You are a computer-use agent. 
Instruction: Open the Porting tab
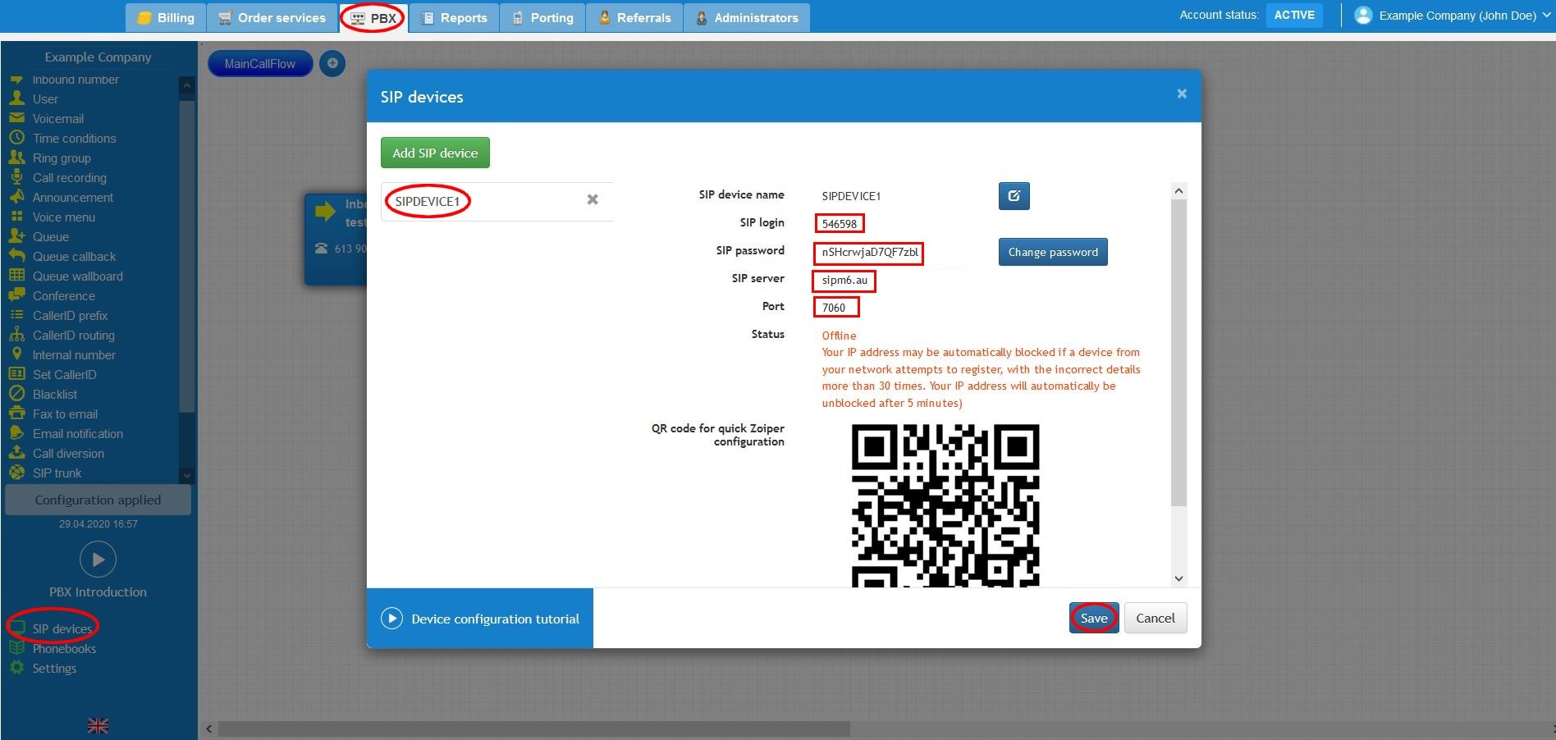[x=542, y=17]
